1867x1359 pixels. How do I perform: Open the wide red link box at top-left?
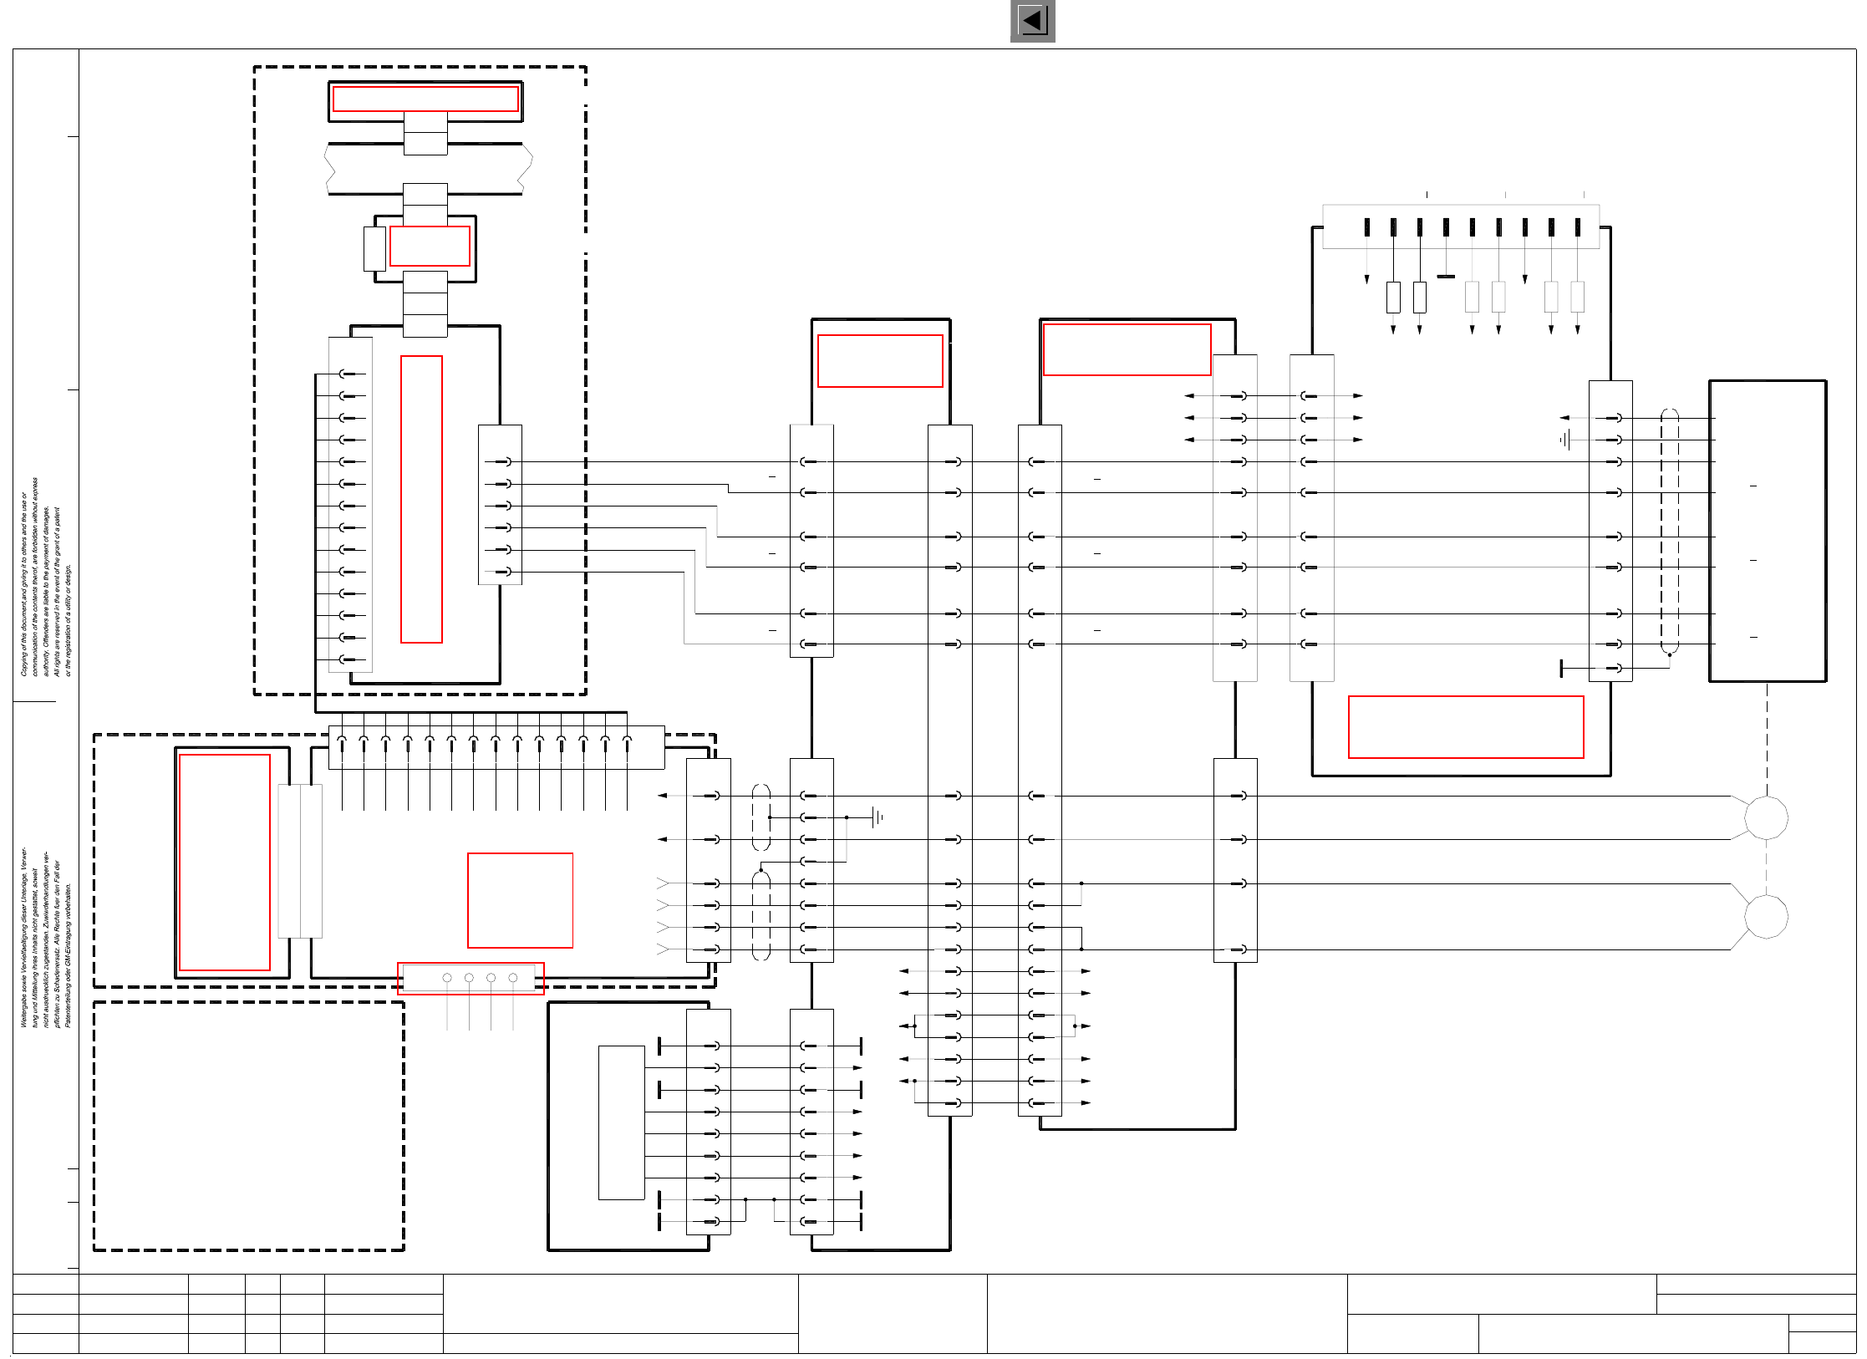pyautogui.click(x=425, y=99)
